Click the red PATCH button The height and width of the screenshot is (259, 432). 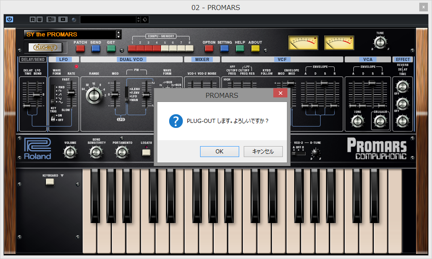pyautogui.click(x=80, y=49)
